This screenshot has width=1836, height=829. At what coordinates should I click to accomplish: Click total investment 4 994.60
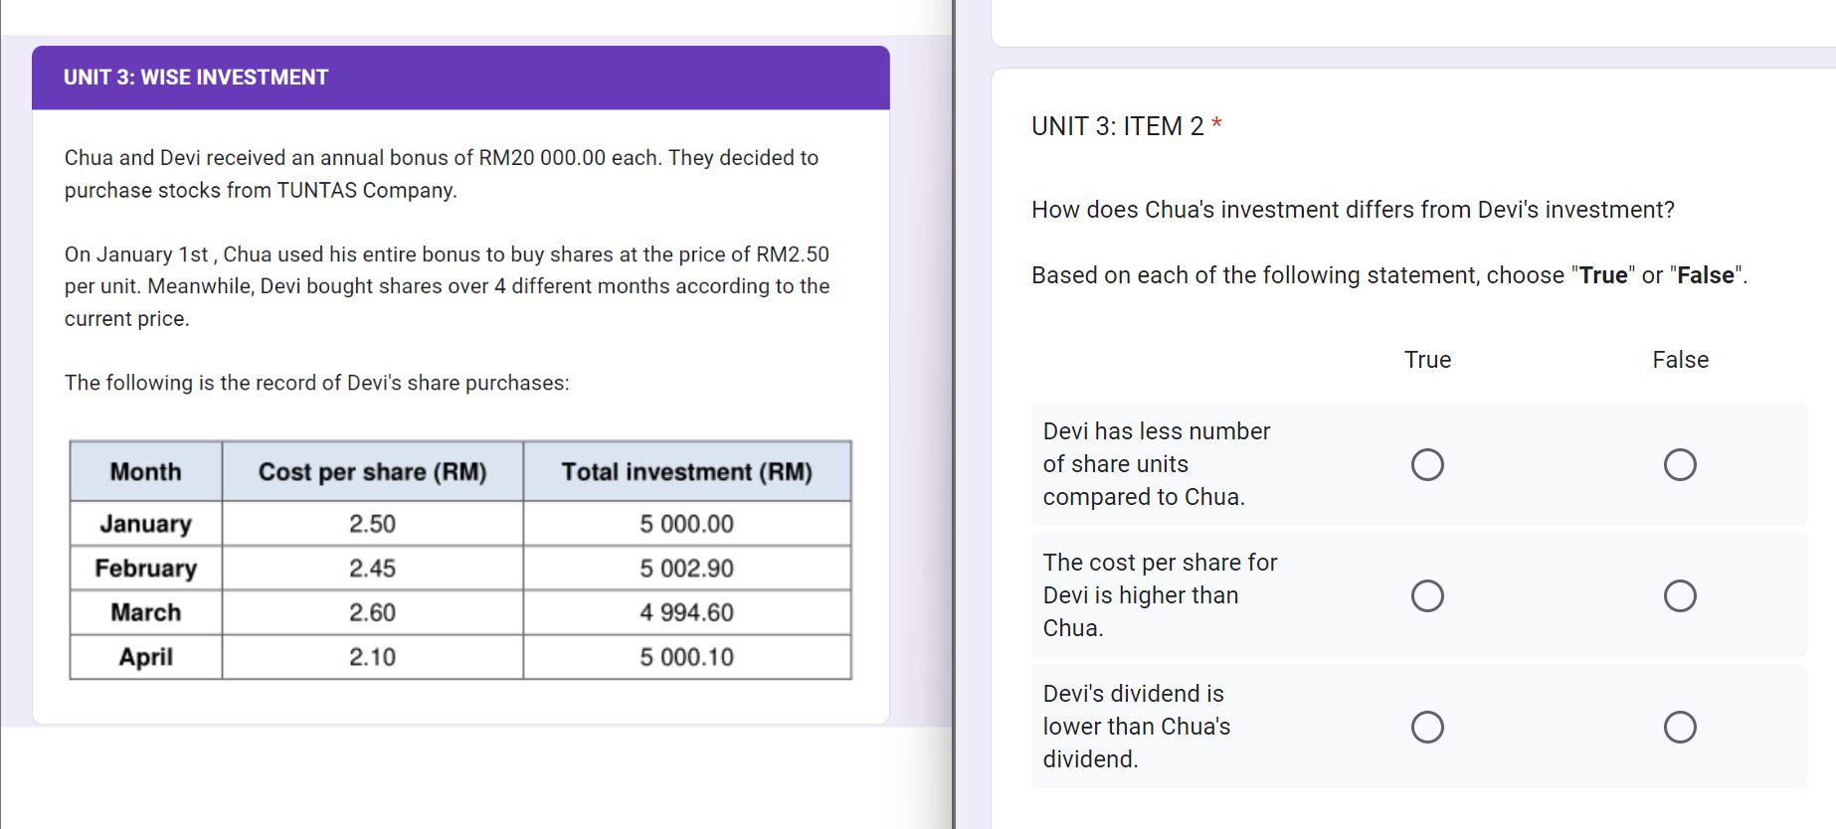pos(687,612)
